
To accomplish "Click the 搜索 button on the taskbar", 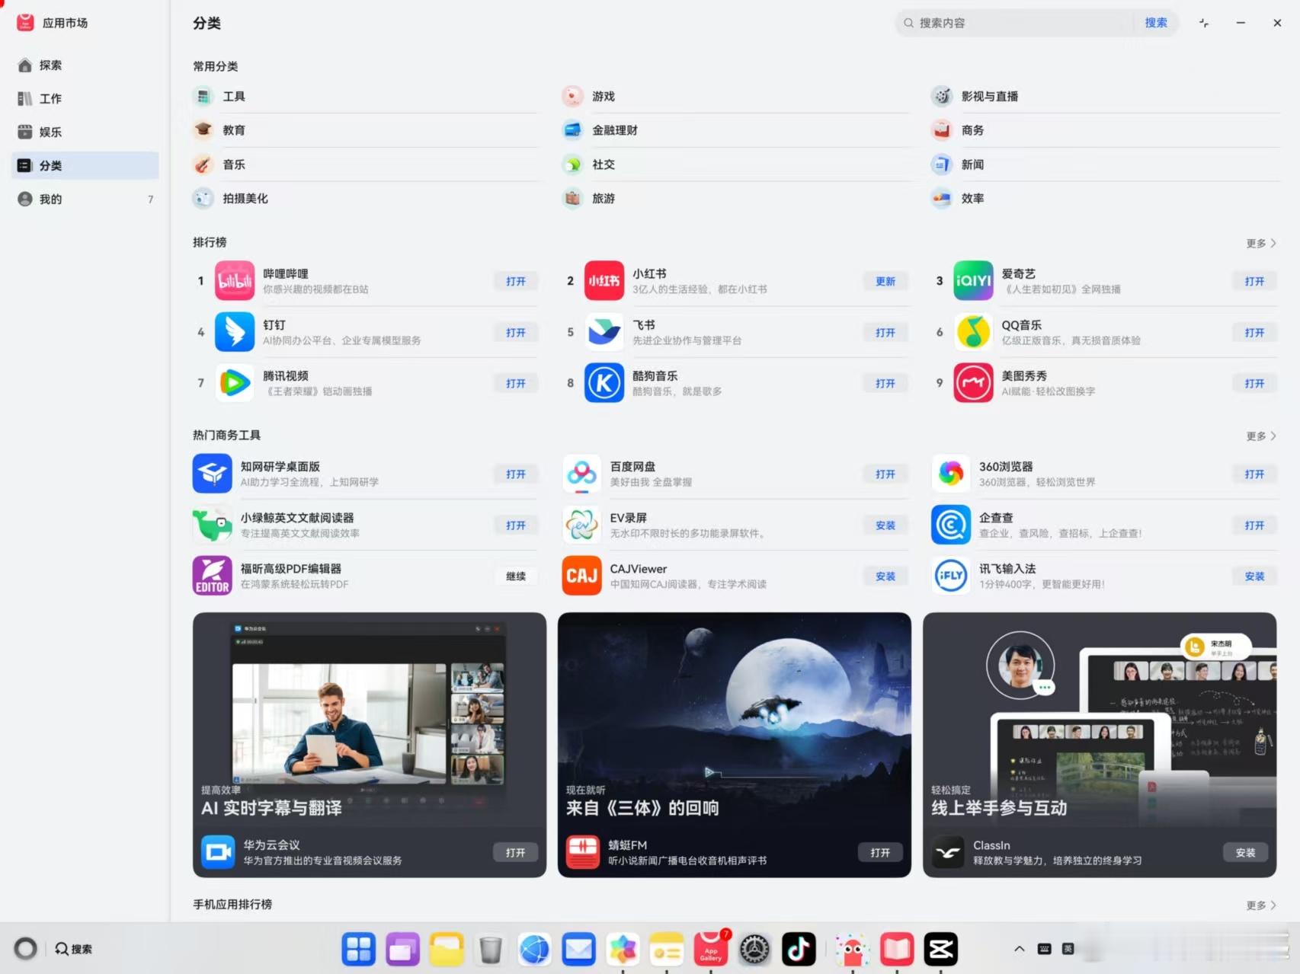I will [x=74, y=949].
